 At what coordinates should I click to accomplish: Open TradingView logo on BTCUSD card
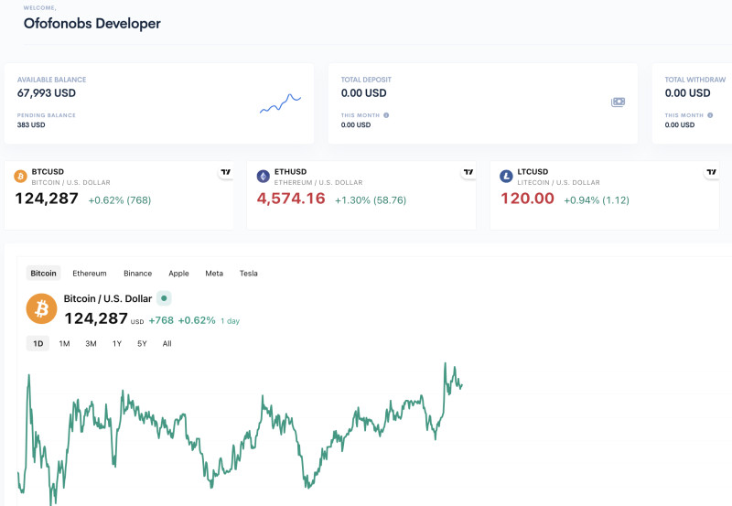coord(225,172)
